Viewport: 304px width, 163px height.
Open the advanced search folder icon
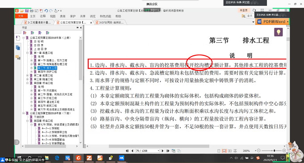click(x=243, y=16)
